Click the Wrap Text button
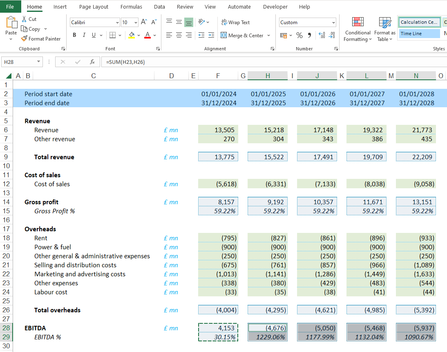Viewport: 447px width, 352px height. (x=235, y=23)
